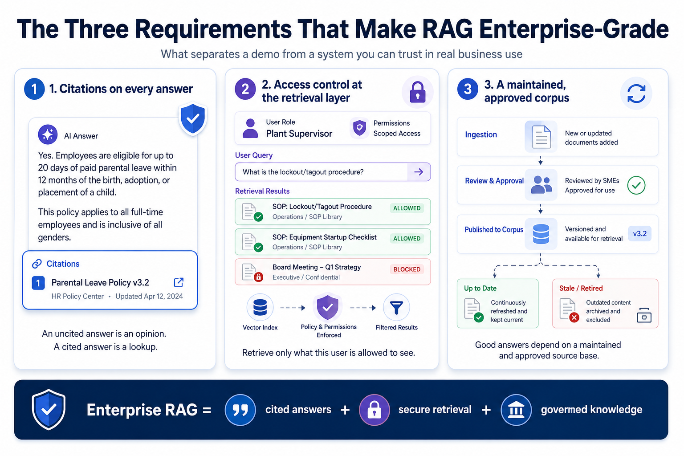Screen dimensions: 684x456
Task: Click the green approved checkmark circle
Action: point(636,185)
